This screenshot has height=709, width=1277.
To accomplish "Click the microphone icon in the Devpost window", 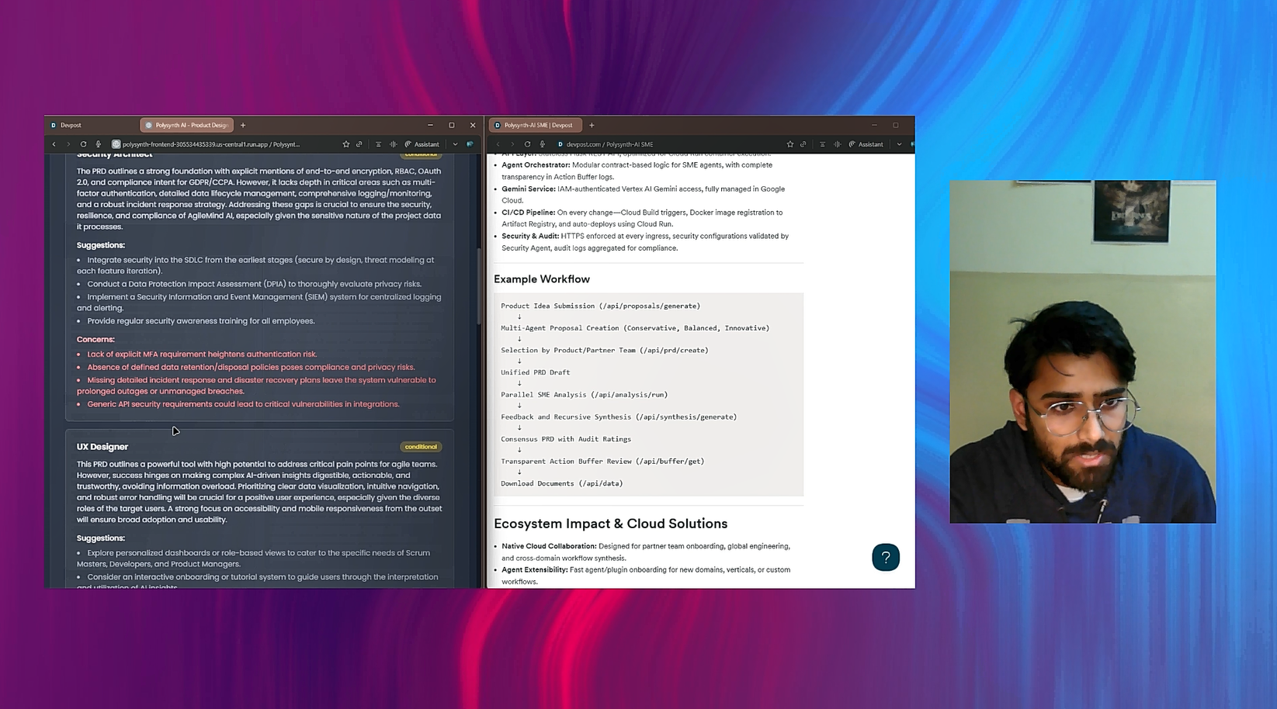I will point(542,144).
